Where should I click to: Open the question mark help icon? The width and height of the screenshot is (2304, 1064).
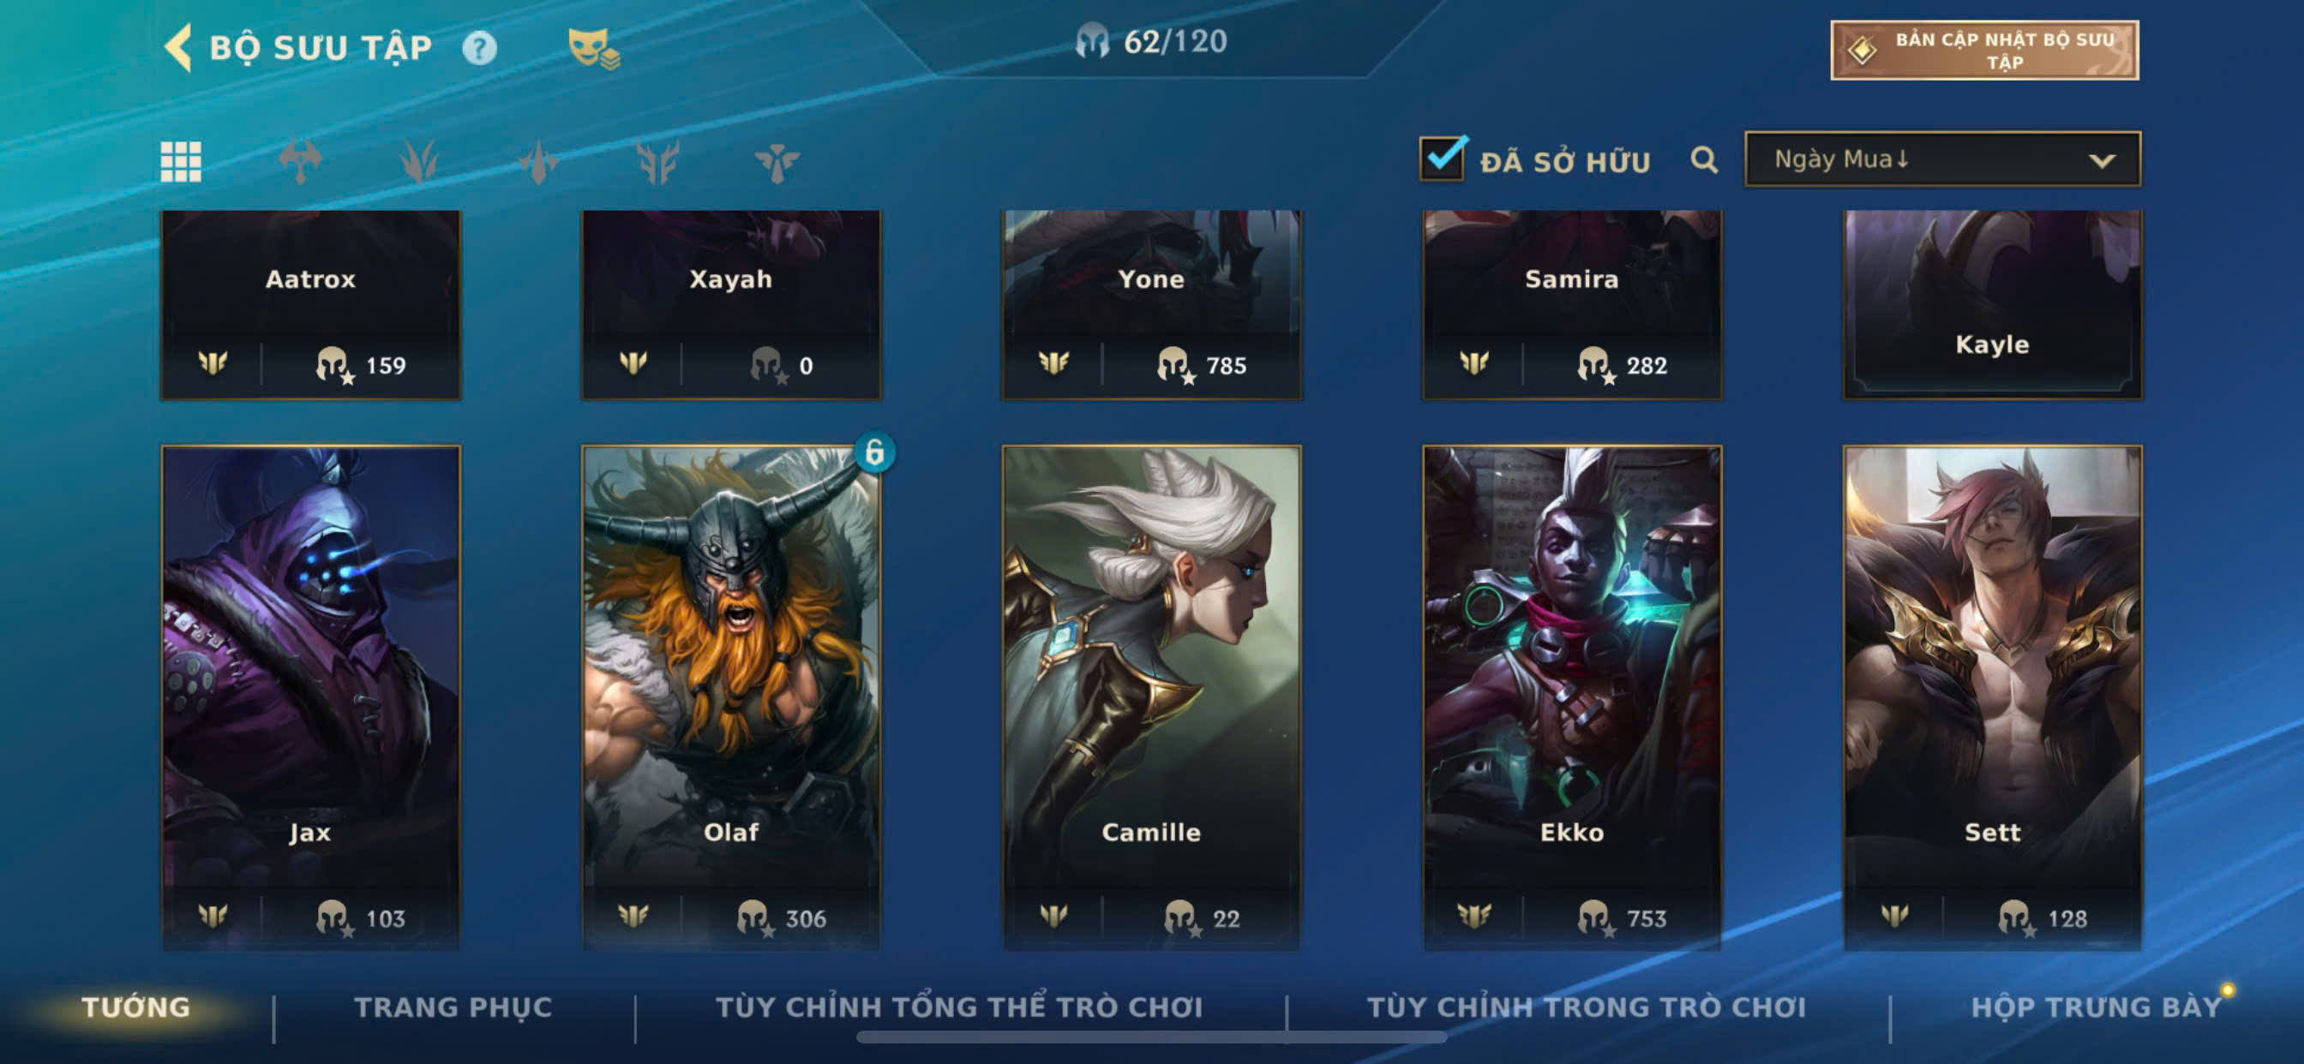click(x=479, y=48)
